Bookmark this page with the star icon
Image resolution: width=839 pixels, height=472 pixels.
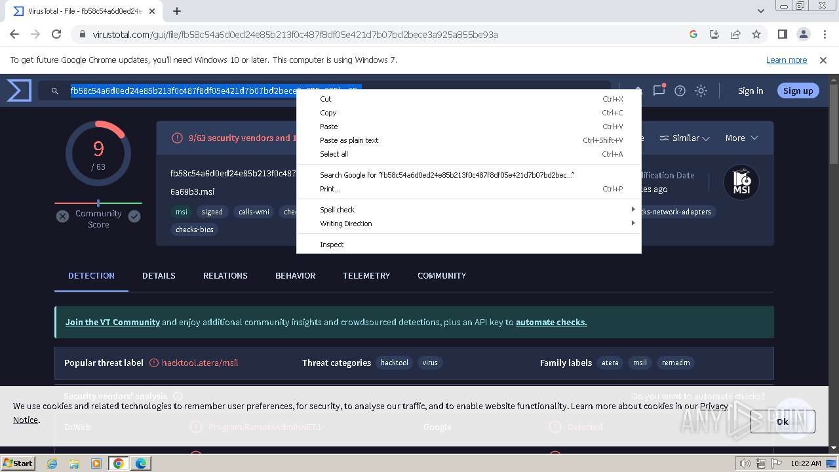click(756, 34)
